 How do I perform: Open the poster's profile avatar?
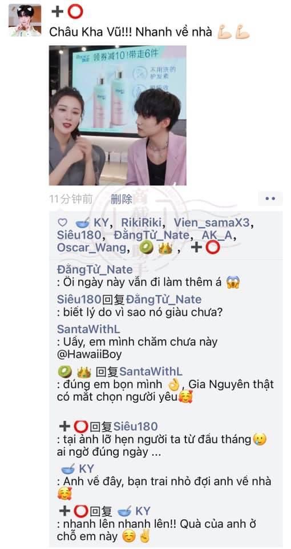point(25,21)
